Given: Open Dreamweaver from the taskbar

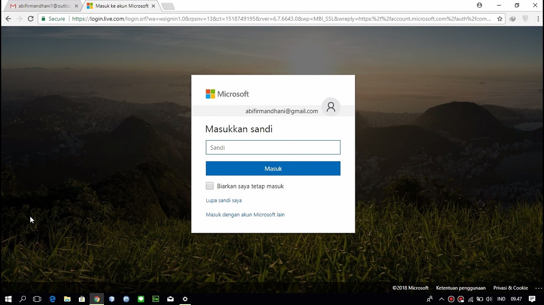Looking at the screenshot, I should tap(155, 299).
